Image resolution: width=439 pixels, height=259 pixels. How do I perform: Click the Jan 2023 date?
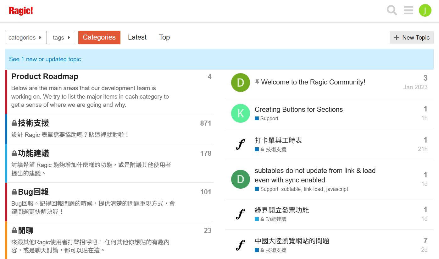click(415, 87)
